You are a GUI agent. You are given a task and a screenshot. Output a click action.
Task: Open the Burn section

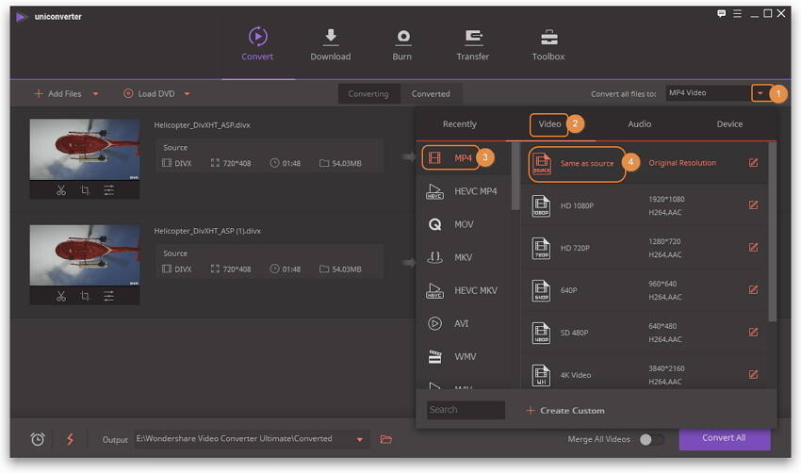(x=402, y=44)
